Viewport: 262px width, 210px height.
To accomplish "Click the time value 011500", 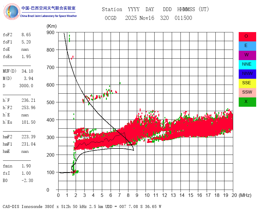I will point(183,18).
